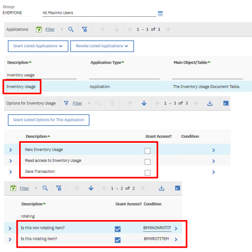Viewport: 252px width, 252px height.
Task: Open the detail menu icon next to All Maximo Users
Action: pos(160,14)
